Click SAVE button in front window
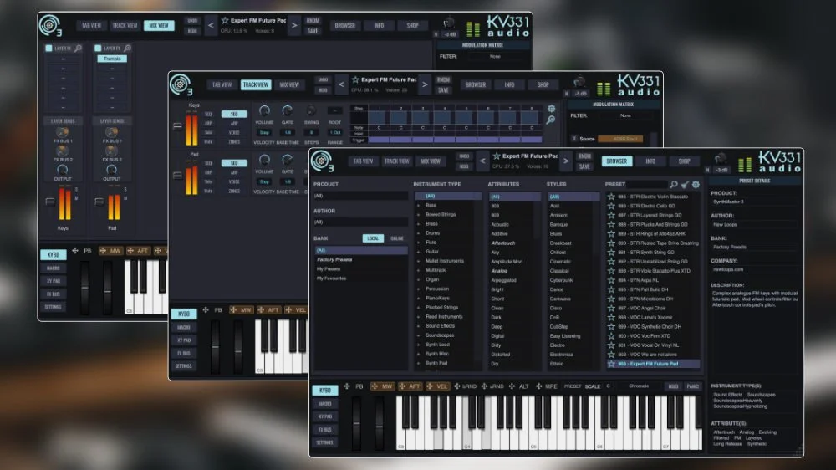The width and height of the screenshot is (836, 470). [x=584, y=166]
